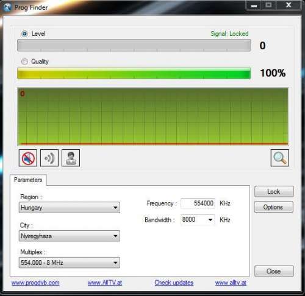Click the Check updates link
Image resolution: width=305 pixels, height=296 pixels.
tap(174, 283)
